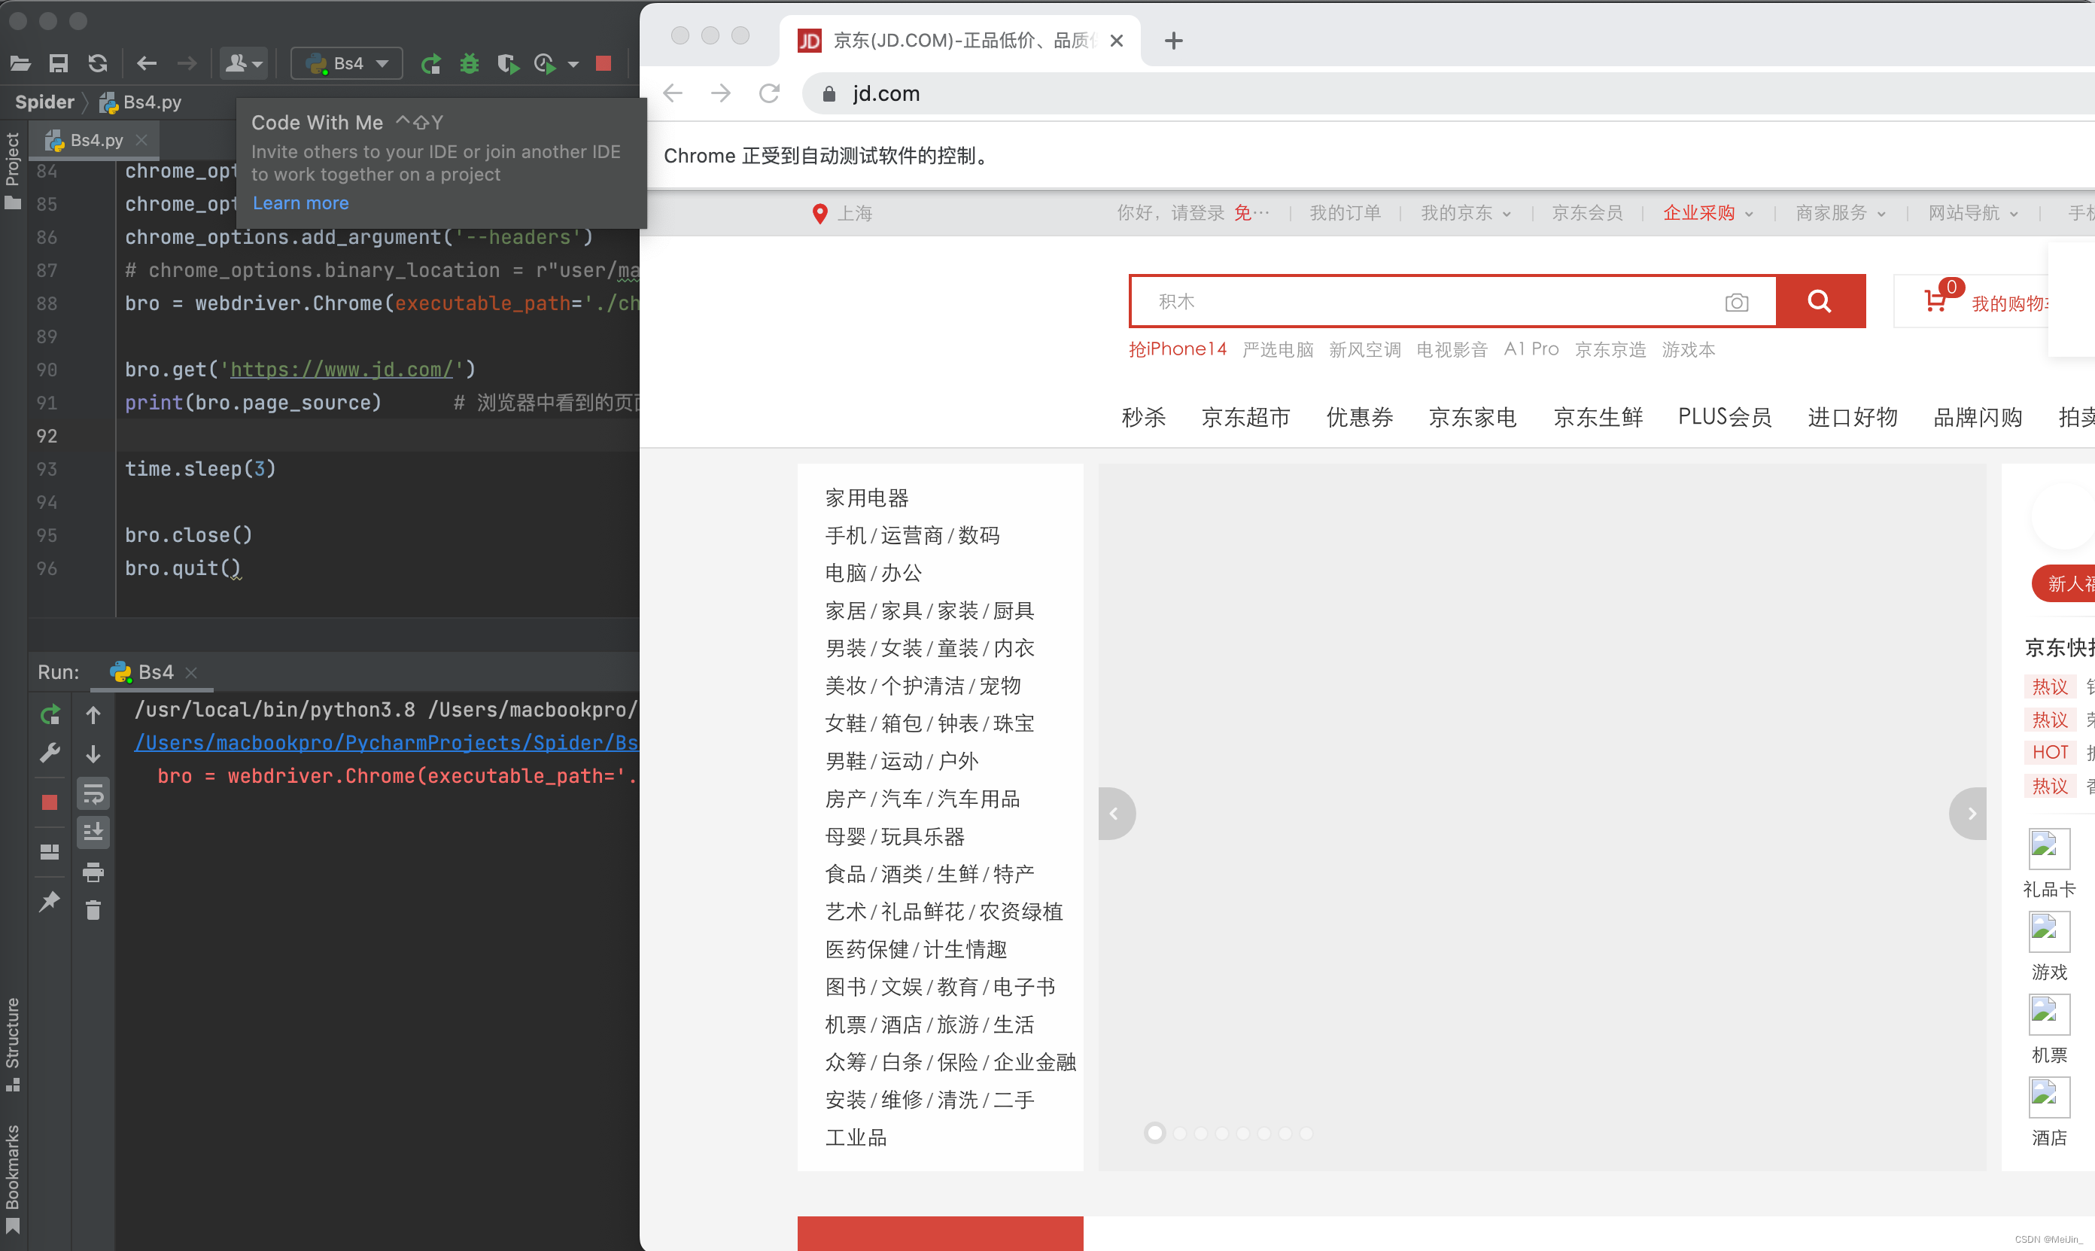Image resolution: width=2095 pixels, height=1251 pixels.
Task: Open 京东超市 navigation item
Action: 1245,417
